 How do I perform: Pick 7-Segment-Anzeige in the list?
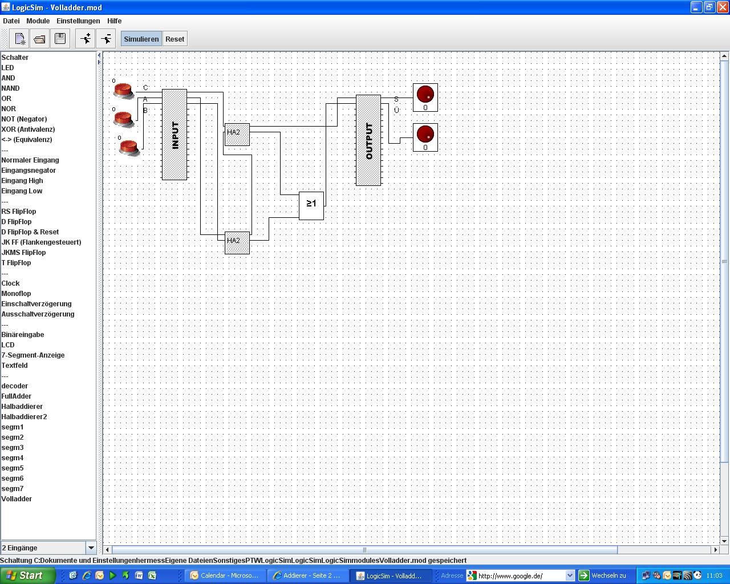point(33,355)
